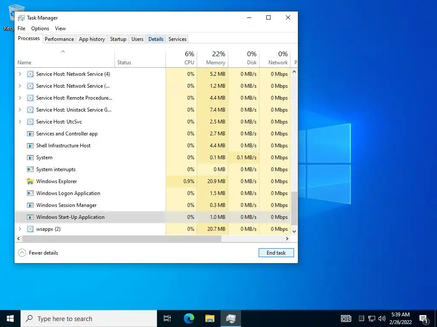The image size is (437, 327).
Task: Expand Service Host: Remote Procedure row
Action: pyautogui.click(x=20, y=98)
